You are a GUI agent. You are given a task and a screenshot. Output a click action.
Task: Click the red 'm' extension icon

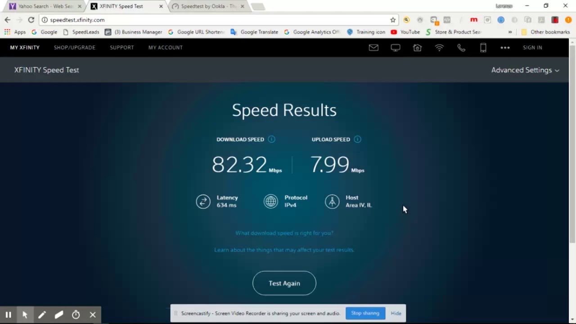473,20
